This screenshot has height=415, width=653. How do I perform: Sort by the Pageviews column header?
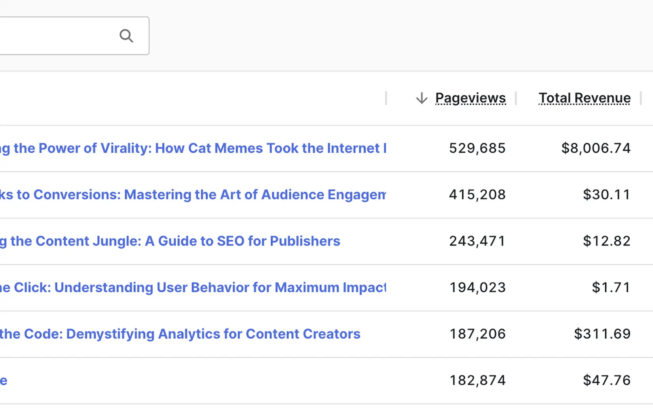coord(470,98)
